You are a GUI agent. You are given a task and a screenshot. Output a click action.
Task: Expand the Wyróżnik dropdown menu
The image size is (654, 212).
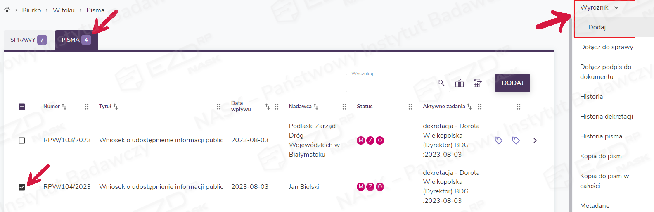599,7
